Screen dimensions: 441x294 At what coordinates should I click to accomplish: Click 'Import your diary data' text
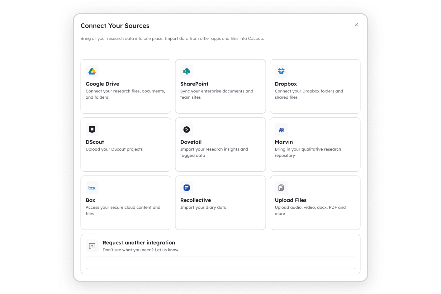click(x=203, y=208)
